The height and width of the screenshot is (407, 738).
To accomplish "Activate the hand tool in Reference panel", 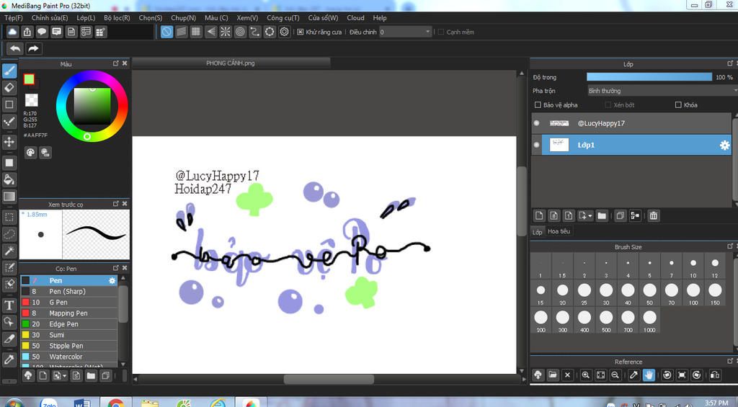I will [649, 375].
